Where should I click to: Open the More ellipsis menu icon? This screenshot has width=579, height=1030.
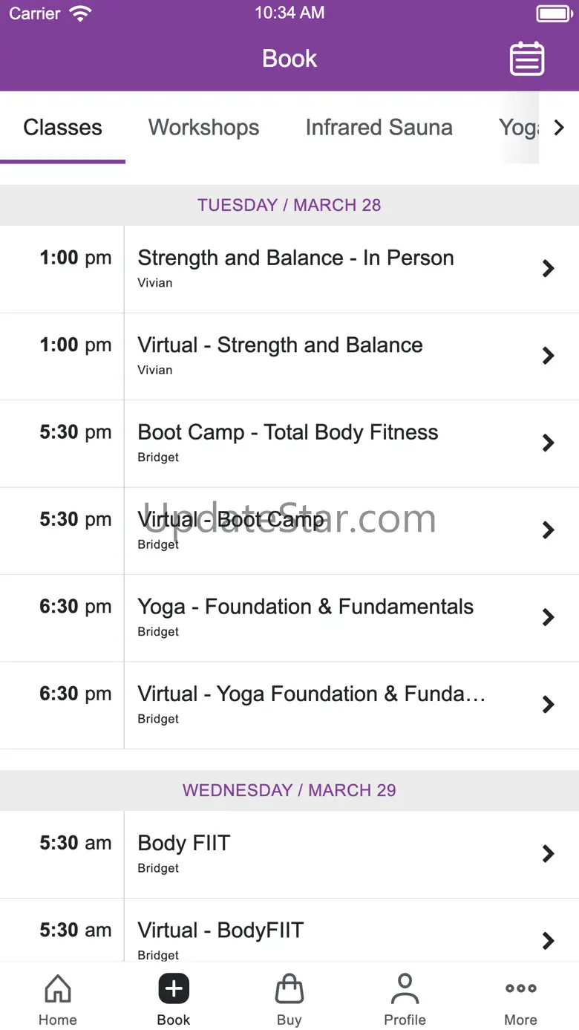520,989
